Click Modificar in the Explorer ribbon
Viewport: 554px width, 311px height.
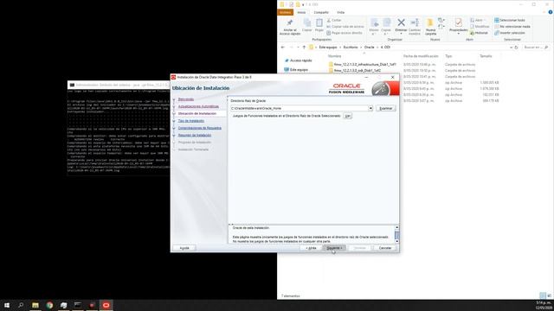(x=480, y=27)
